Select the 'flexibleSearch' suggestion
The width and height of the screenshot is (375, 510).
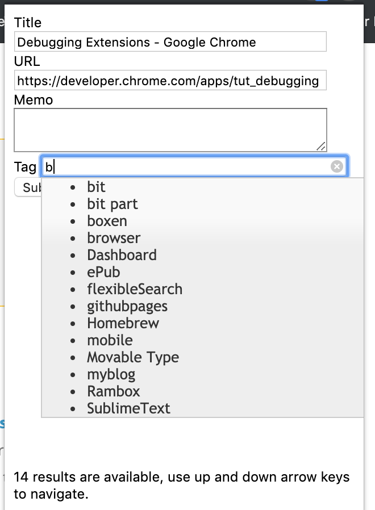click(135, 289)
